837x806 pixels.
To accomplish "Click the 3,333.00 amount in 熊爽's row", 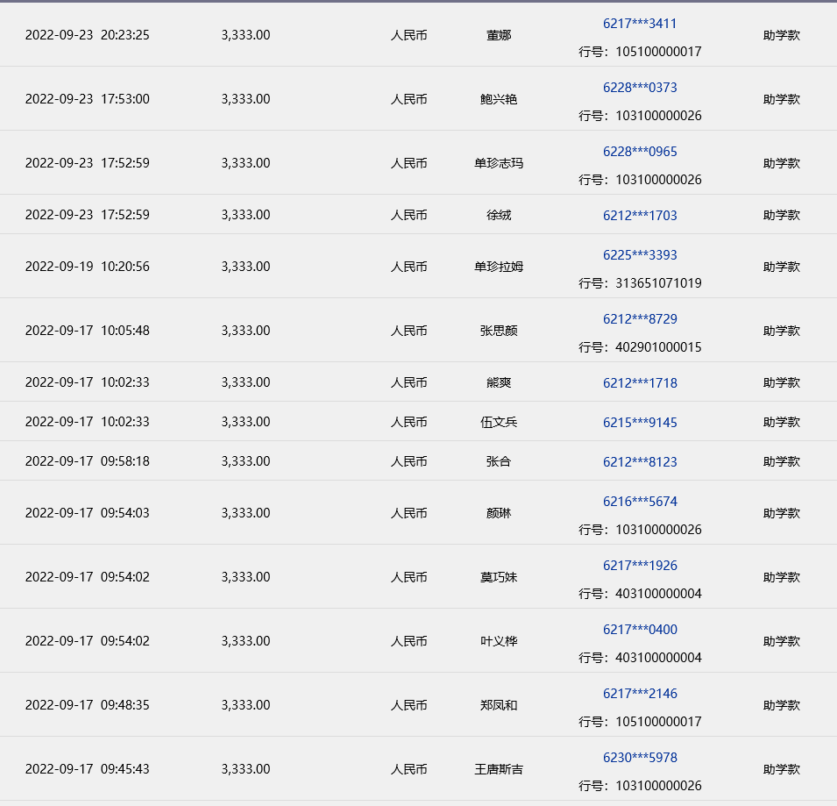I will [x=245, y=382].
